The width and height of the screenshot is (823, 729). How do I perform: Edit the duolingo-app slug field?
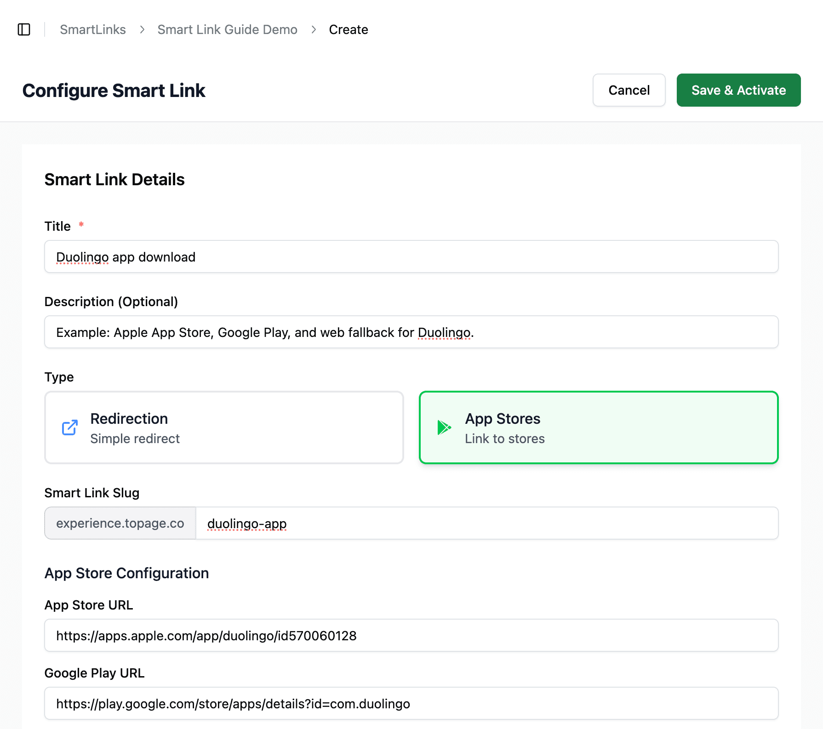(x=487, y=523)
